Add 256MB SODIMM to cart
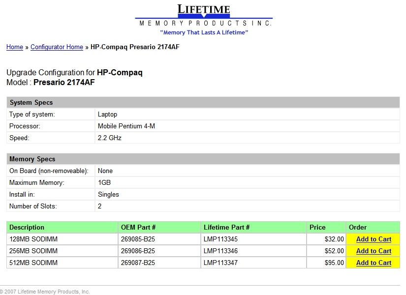Viewport: 406px width, 295px height. point(374,251)
